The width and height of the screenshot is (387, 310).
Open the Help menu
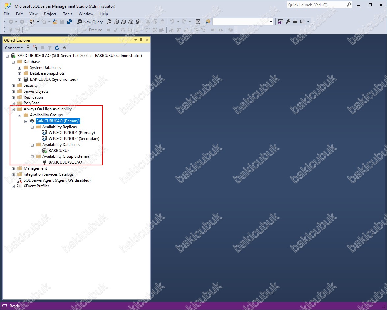104,14
